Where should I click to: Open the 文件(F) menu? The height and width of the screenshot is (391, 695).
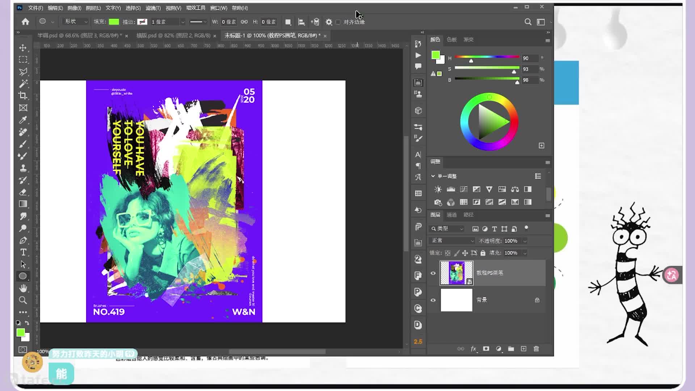(x=35, y=8)
